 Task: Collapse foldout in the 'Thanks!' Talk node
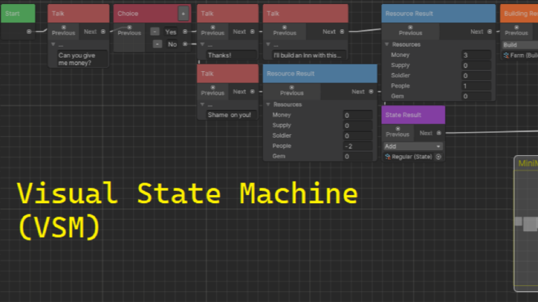tap(202, 45)
